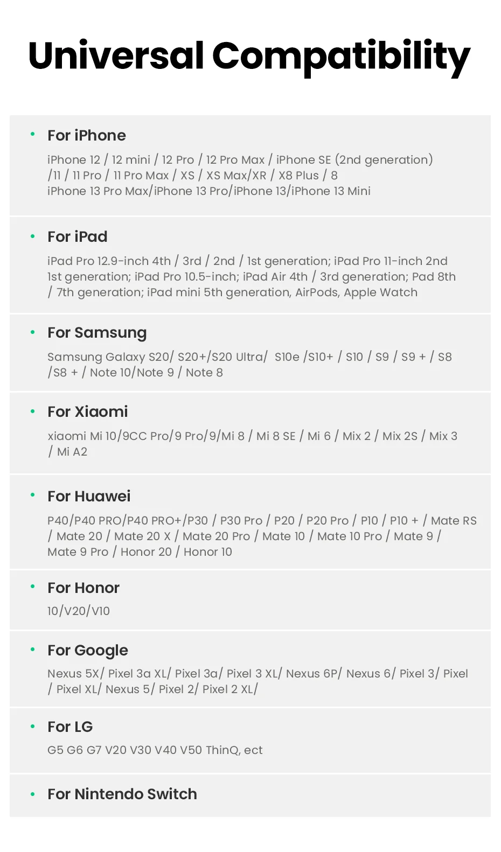Click the "For LG" heading

(70, 727)
